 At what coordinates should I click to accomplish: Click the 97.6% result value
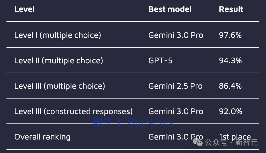pyautogui.click(x=230, y=35)
